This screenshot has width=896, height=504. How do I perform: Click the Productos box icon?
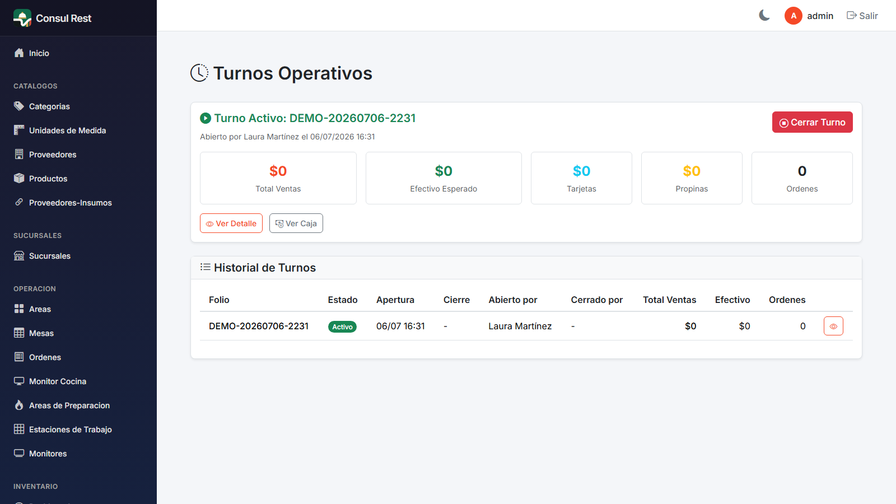pyautogui.click(x=19, y=178)
